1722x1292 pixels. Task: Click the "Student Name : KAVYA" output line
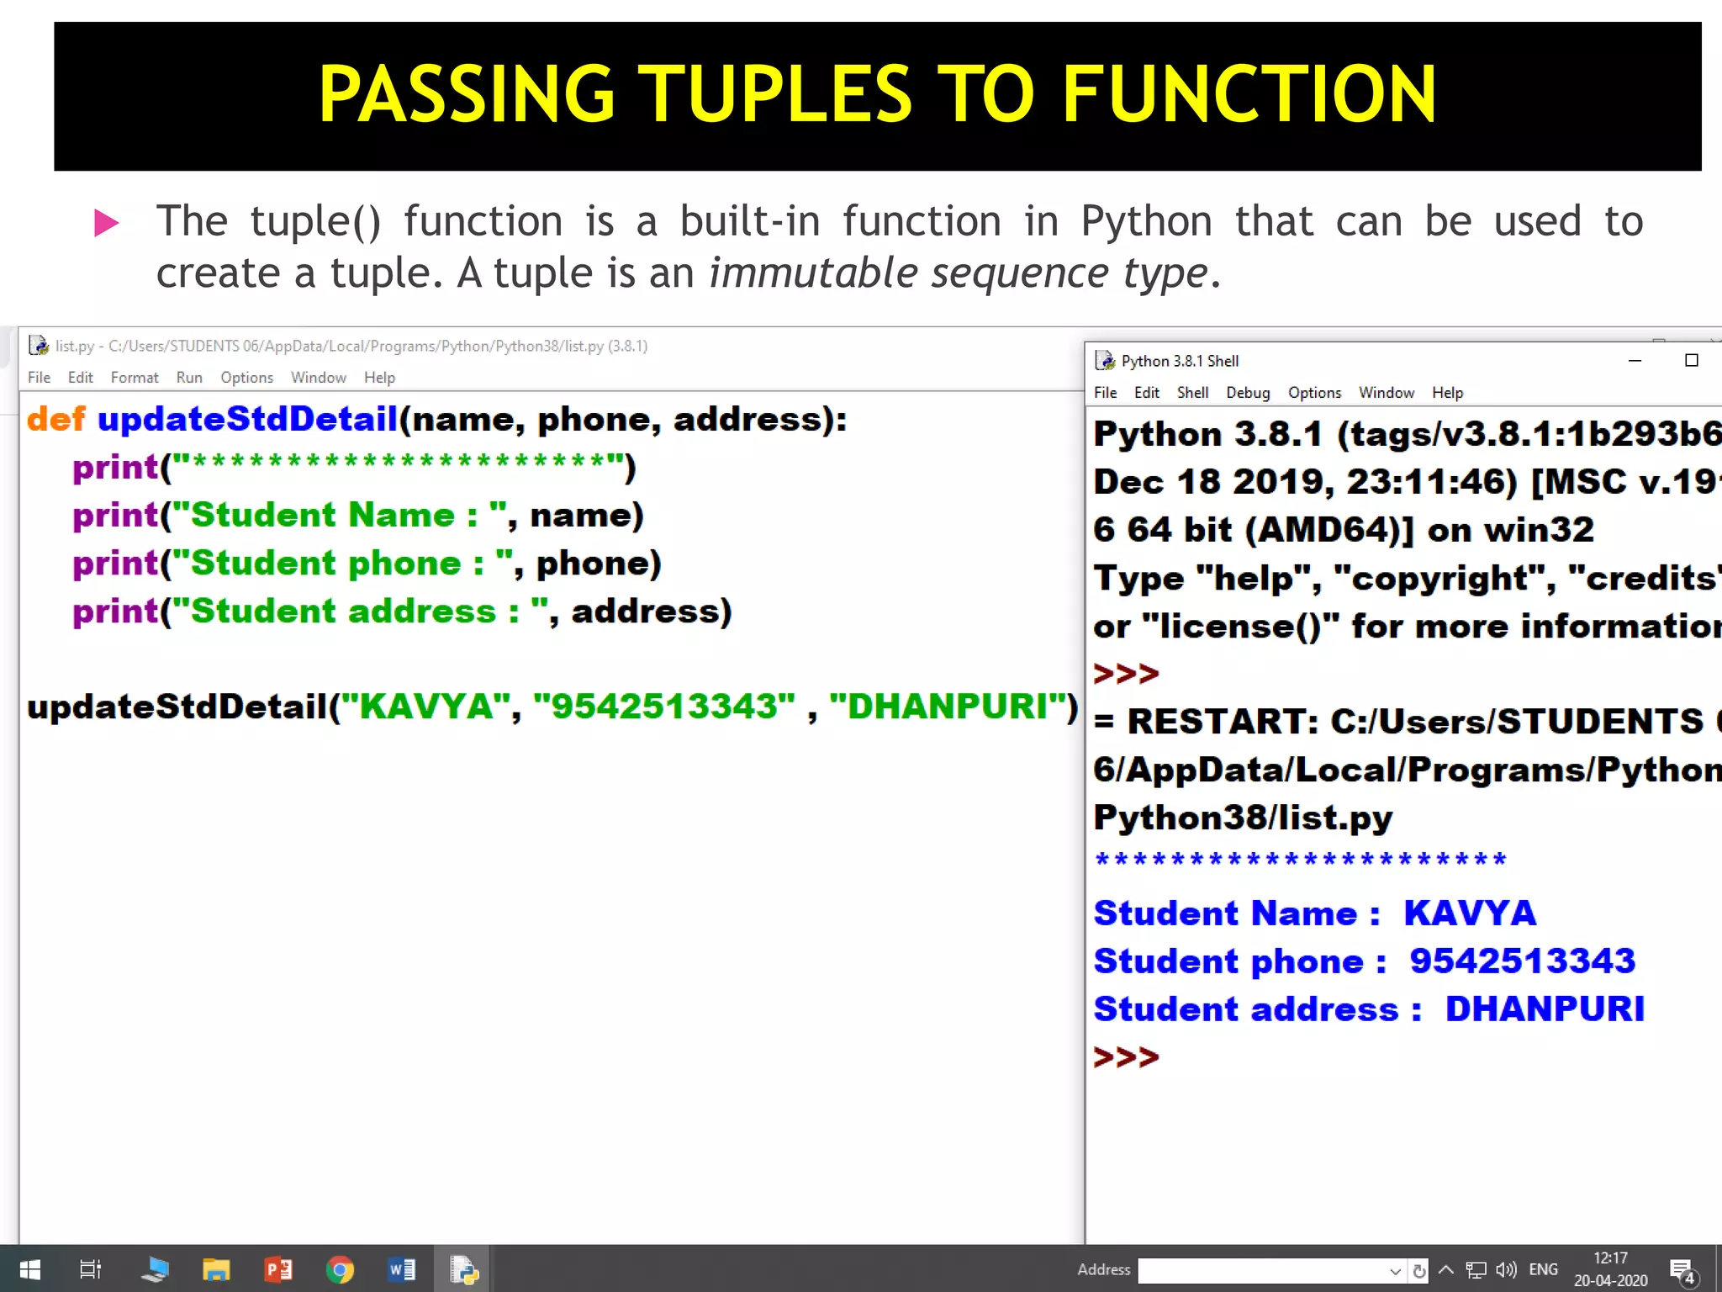click(1315, 913)
